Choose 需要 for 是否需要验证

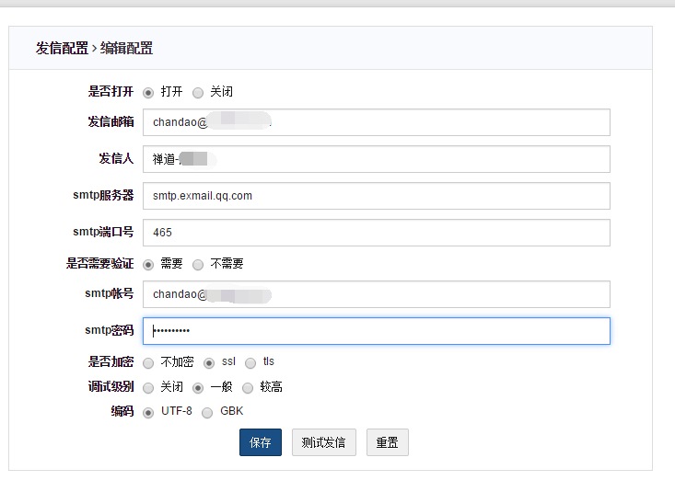148,264
